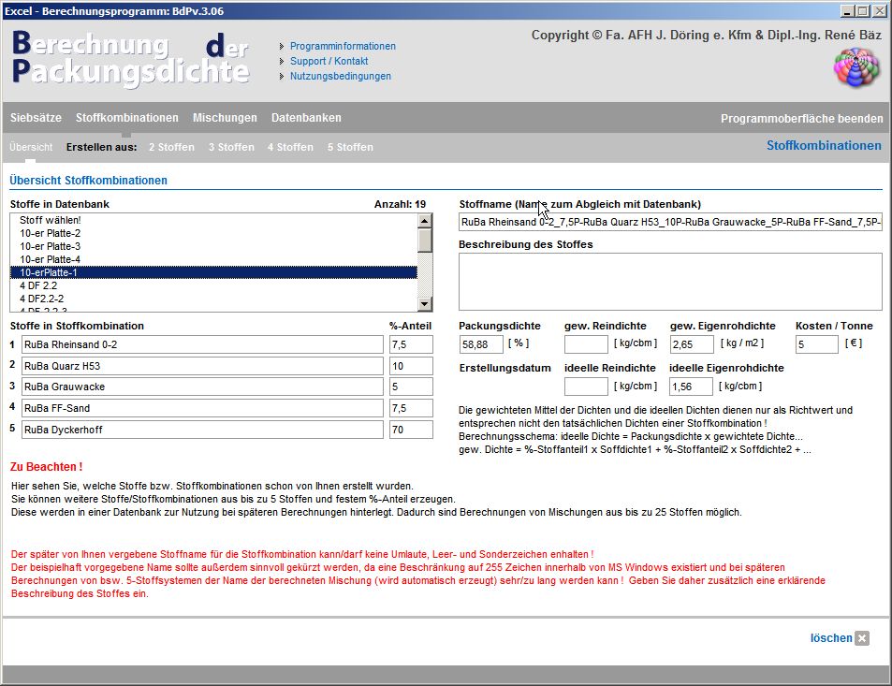Screen dimensions: 892x686
Task: Open the Mischungen menu
Action: click(x=225, y=118)
